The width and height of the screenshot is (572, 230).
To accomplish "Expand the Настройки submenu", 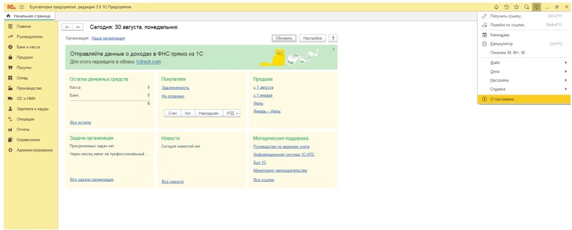I will [x=524, y=80].
